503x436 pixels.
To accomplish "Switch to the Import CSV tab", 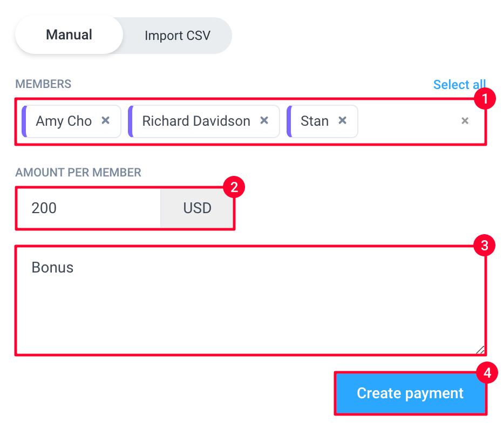I will (x=178, y=36).
